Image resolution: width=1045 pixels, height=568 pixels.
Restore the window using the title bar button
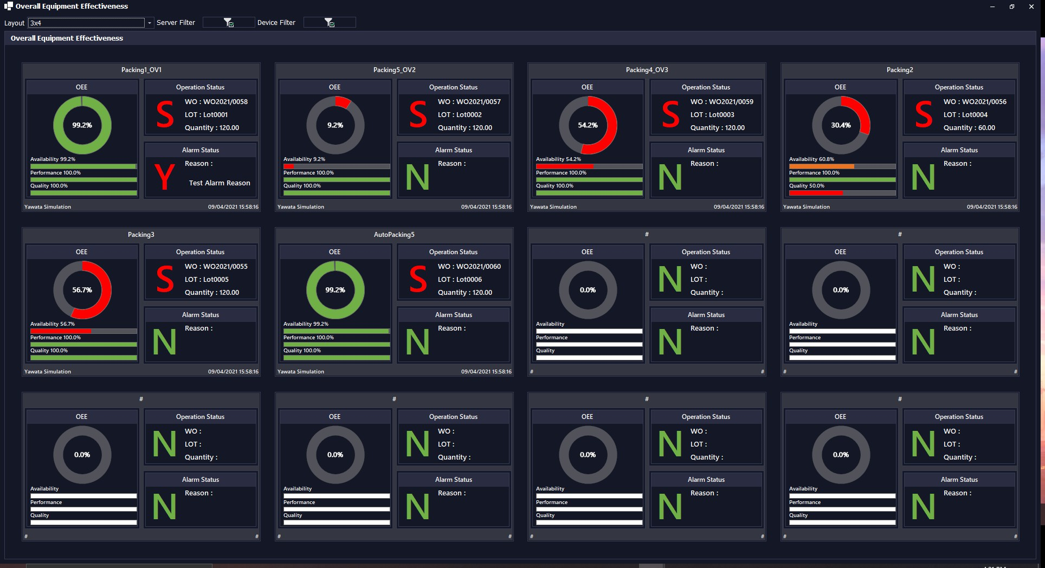(x=1011, y=7)
